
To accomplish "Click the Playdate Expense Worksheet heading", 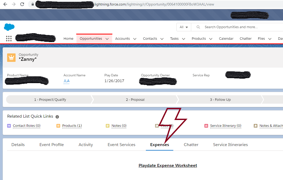I will point(168,166).
